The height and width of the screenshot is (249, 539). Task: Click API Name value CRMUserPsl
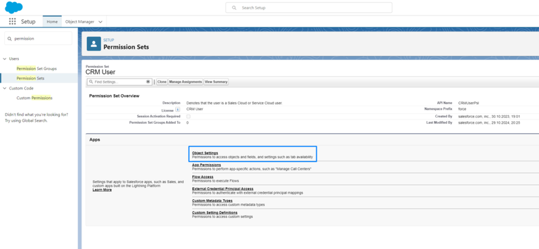click(468, 103)
